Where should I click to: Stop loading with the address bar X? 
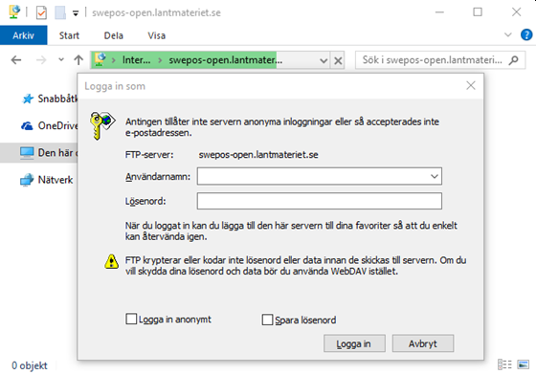tap(338, 61)
